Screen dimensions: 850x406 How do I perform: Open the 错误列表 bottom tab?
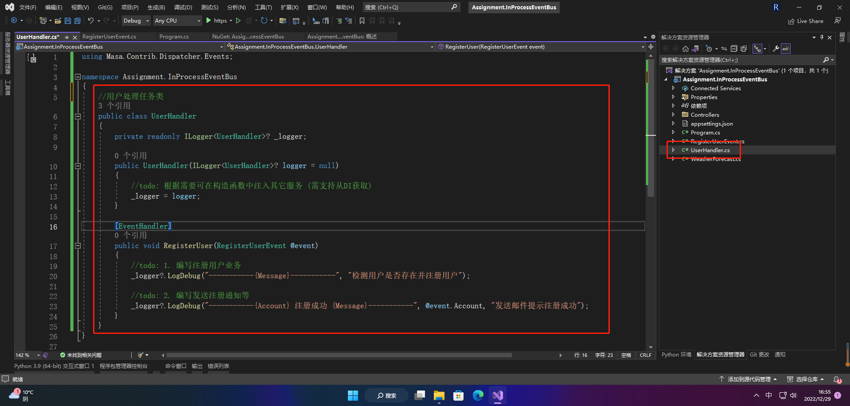(218, 366)
